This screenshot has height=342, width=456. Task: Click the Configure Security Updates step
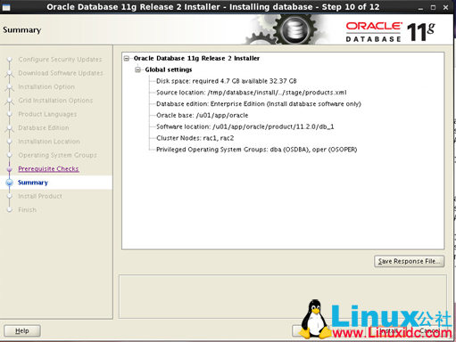point(60,60)
